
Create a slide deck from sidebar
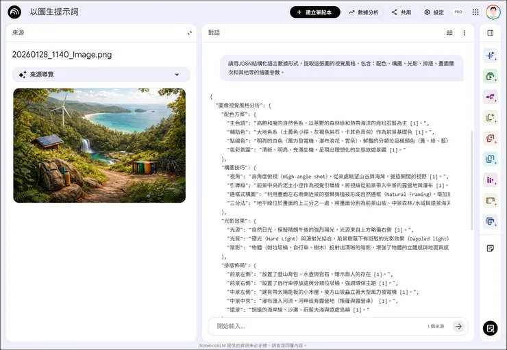coord(490,201)
